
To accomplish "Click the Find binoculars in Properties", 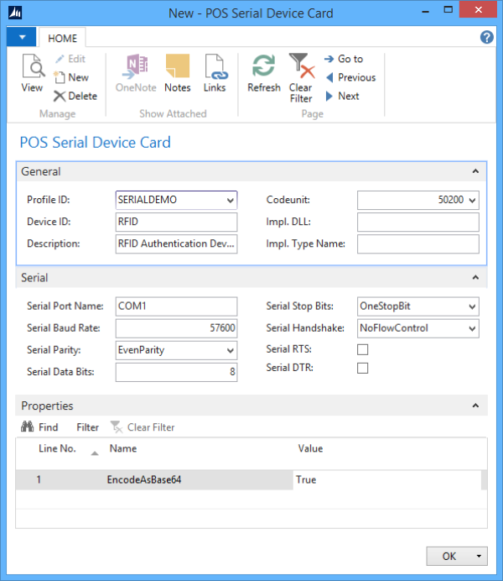I will 39,427.
